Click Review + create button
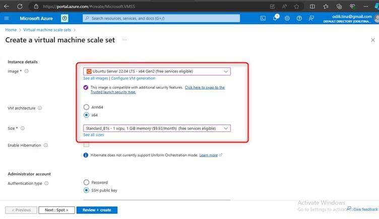 coord(97,210)
